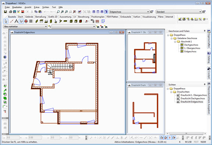Click binoculars icon with red X

[102, 27]
